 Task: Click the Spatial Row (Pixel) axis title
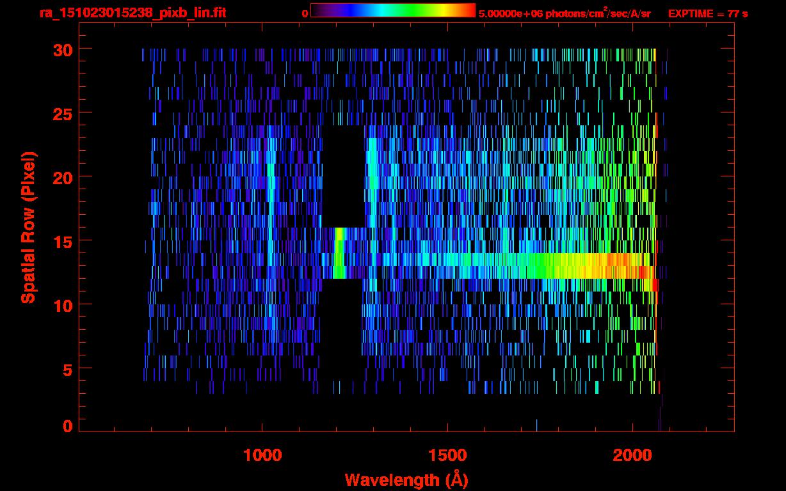pyautogui.click(x=29, y=228)
